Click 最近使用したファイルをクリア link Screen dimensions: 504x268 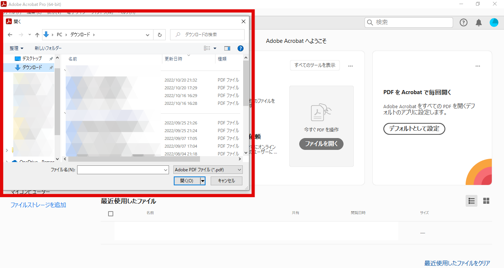tap(457, 263)
